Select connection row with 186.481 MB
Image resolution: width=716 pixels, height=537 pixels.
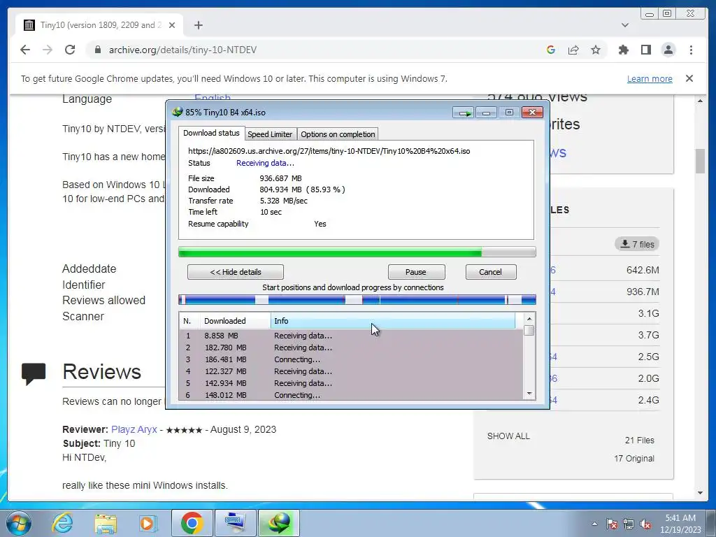click(x=351, y=359)
